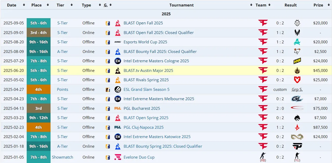This screenshot has width=332, height=163.
Task: Open BLAST Bounty Fall 2025: Closed Qualifier link
Action: [160, 51]
